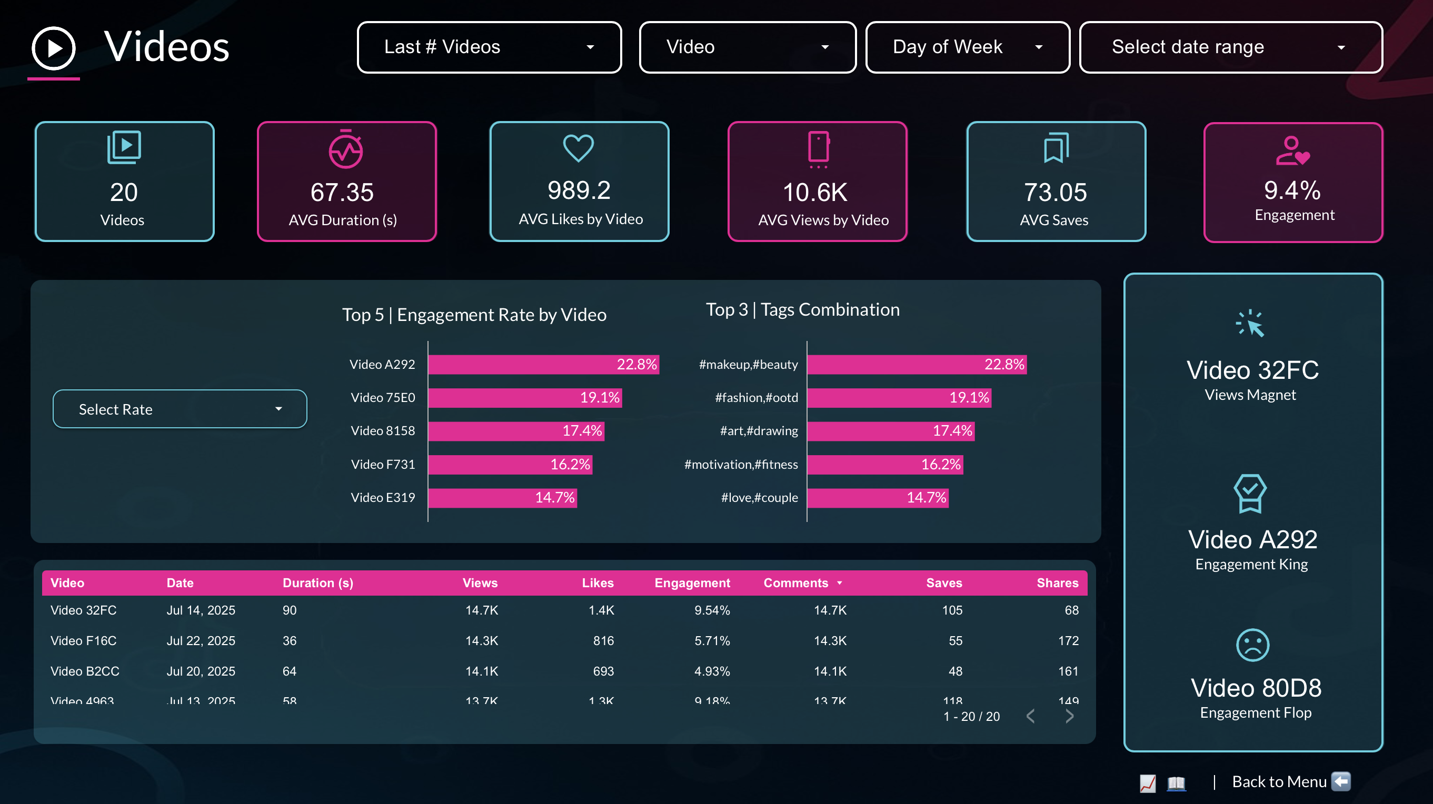Click the bookmark icon in AVG Saves card
Screen dimensions: 1433x804
click(1057, 148)
